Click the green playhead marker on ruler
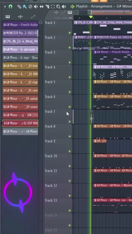 [x=91, y=17]
